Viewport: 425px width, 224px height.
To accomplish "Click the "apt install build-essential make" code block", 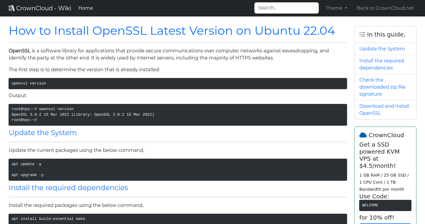I will 178,219.
